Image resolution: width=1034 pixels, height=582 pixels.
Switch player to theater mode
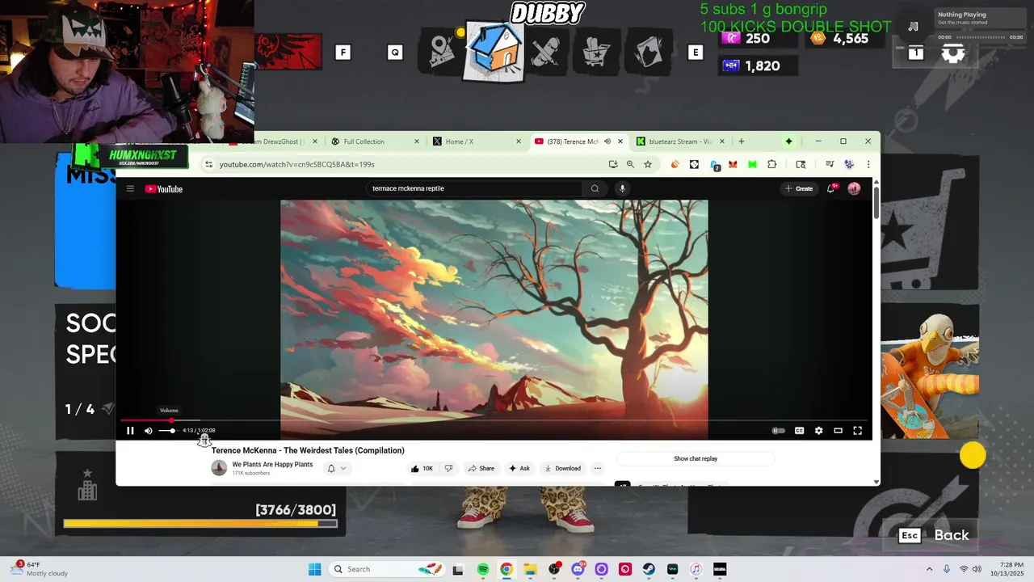click(x=838, y=431)
